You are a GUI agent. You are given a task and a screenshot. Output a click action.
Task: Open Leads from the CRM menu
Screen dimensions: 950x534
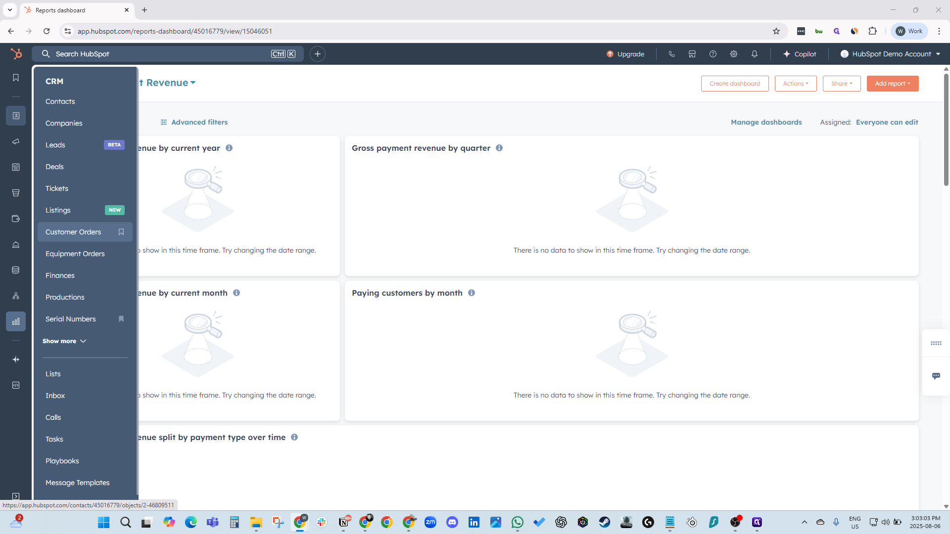coord(55,145)
